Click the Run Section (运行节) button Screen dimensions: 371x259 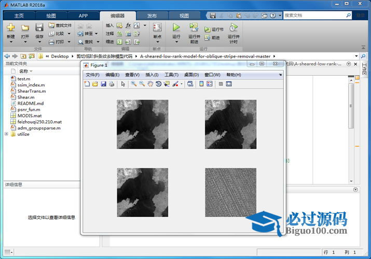click(x=214, y=30)
